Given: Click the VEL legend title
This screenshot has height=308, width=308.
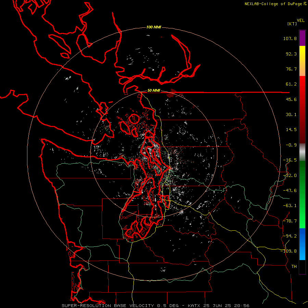Looking at the screenshot, I should click(x=300, y=21).
